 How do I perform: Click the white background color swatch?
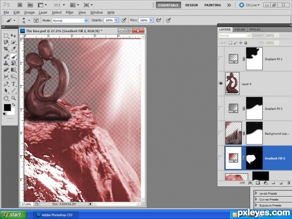tap(12, 112)
